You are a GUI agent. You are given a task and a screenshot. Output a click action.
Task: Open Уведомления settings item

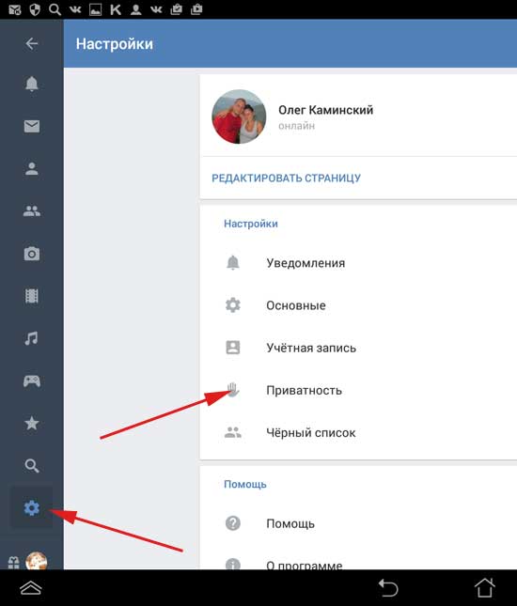tap(358, 263)
